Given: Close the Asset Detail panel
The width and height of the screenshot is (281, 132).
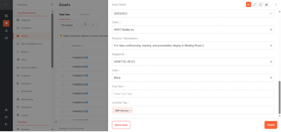Looking at the screenshot, I should (x=276, y=4).
